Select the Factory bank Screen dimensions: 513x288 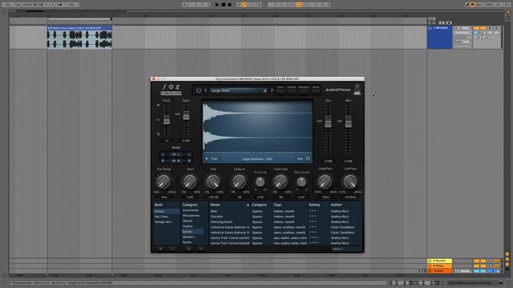click(167, 211)
